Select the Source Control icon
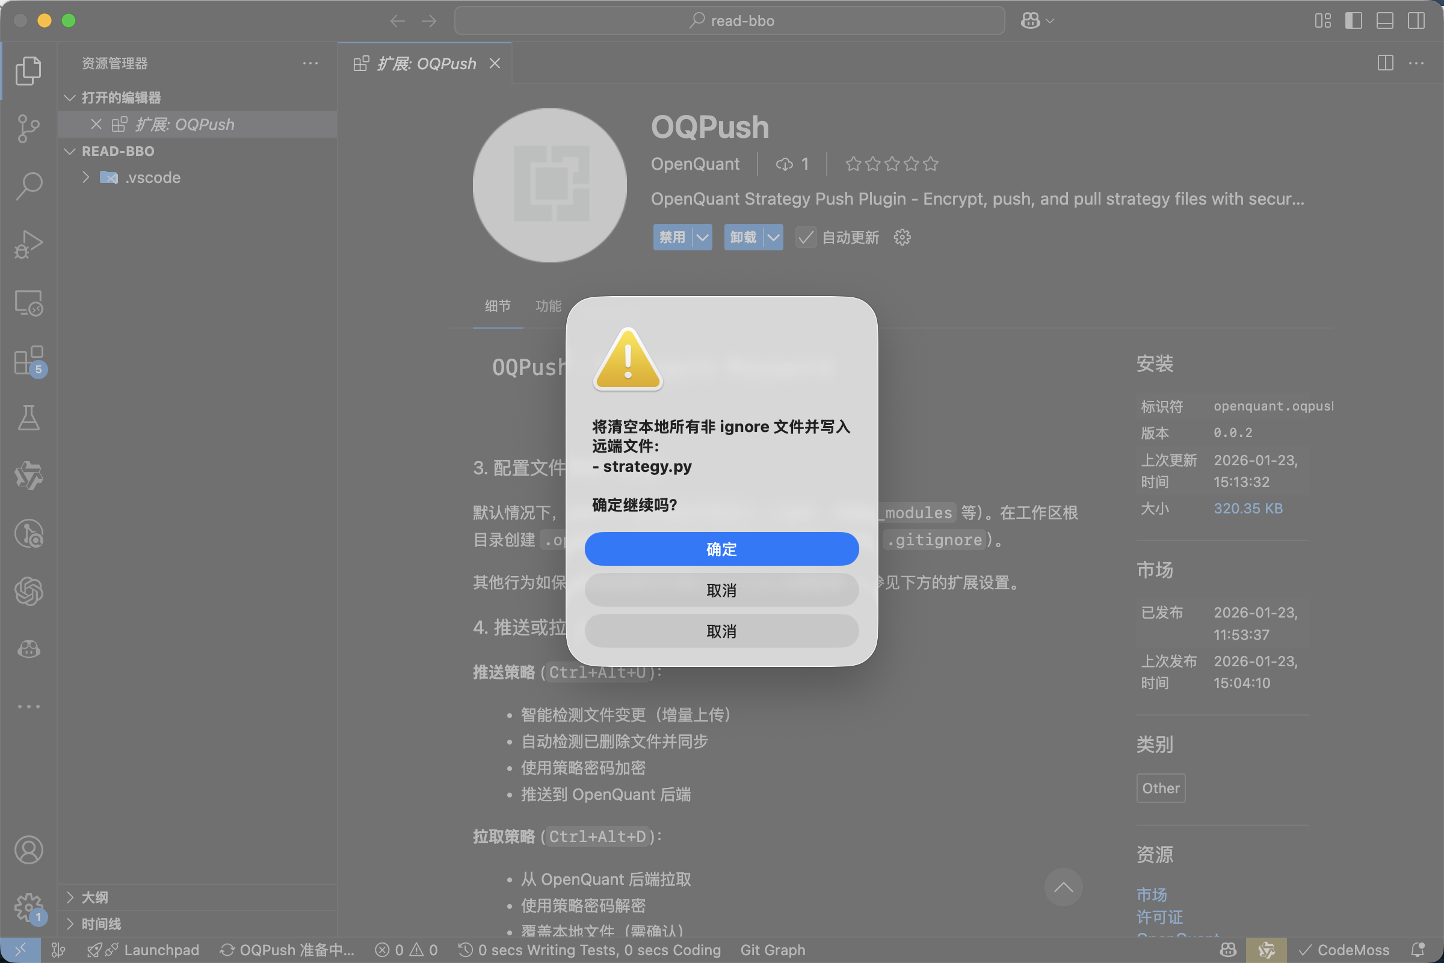This screenshot has width=1444, height=963. 28,128
